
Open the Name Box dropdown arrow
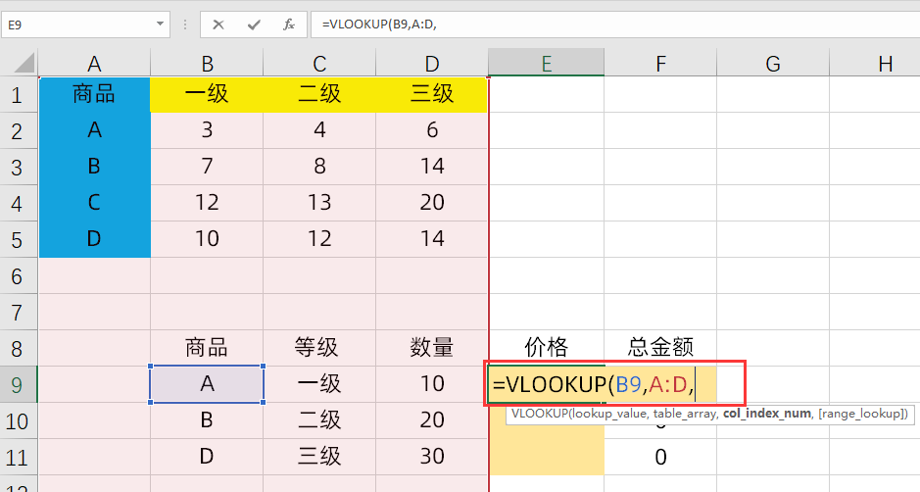160,25
